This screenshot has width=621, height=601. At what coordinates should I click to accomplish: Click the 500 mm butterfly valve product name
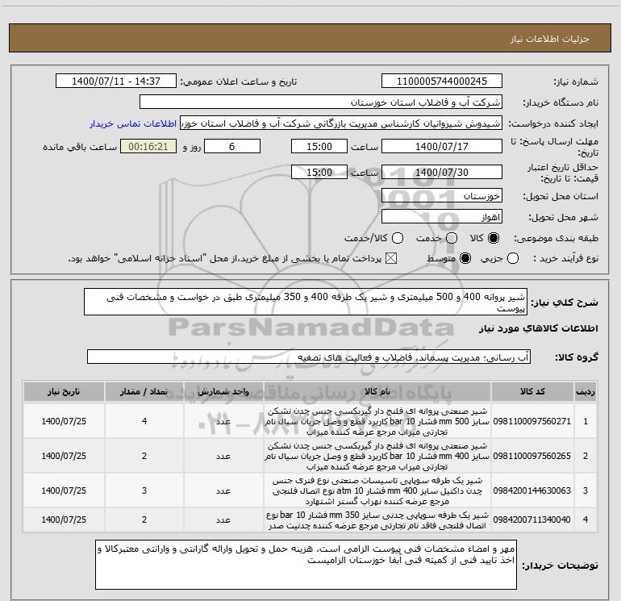[377, 421]
